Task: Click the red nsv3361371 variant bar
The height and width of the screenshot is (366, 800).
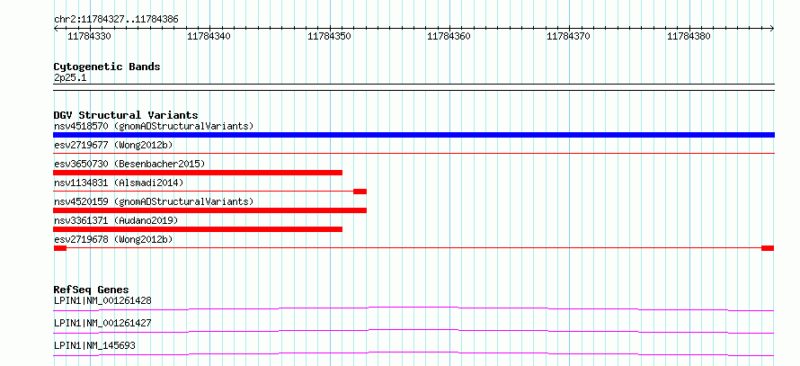Action: tap(198, 229)
